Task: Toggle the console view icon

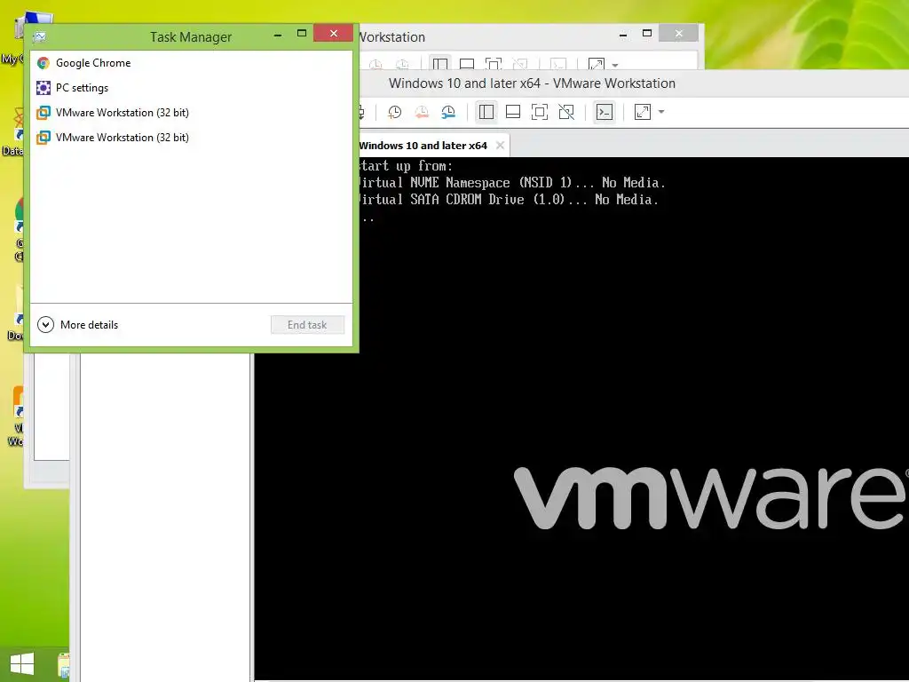Action: (x=604, y=112)
